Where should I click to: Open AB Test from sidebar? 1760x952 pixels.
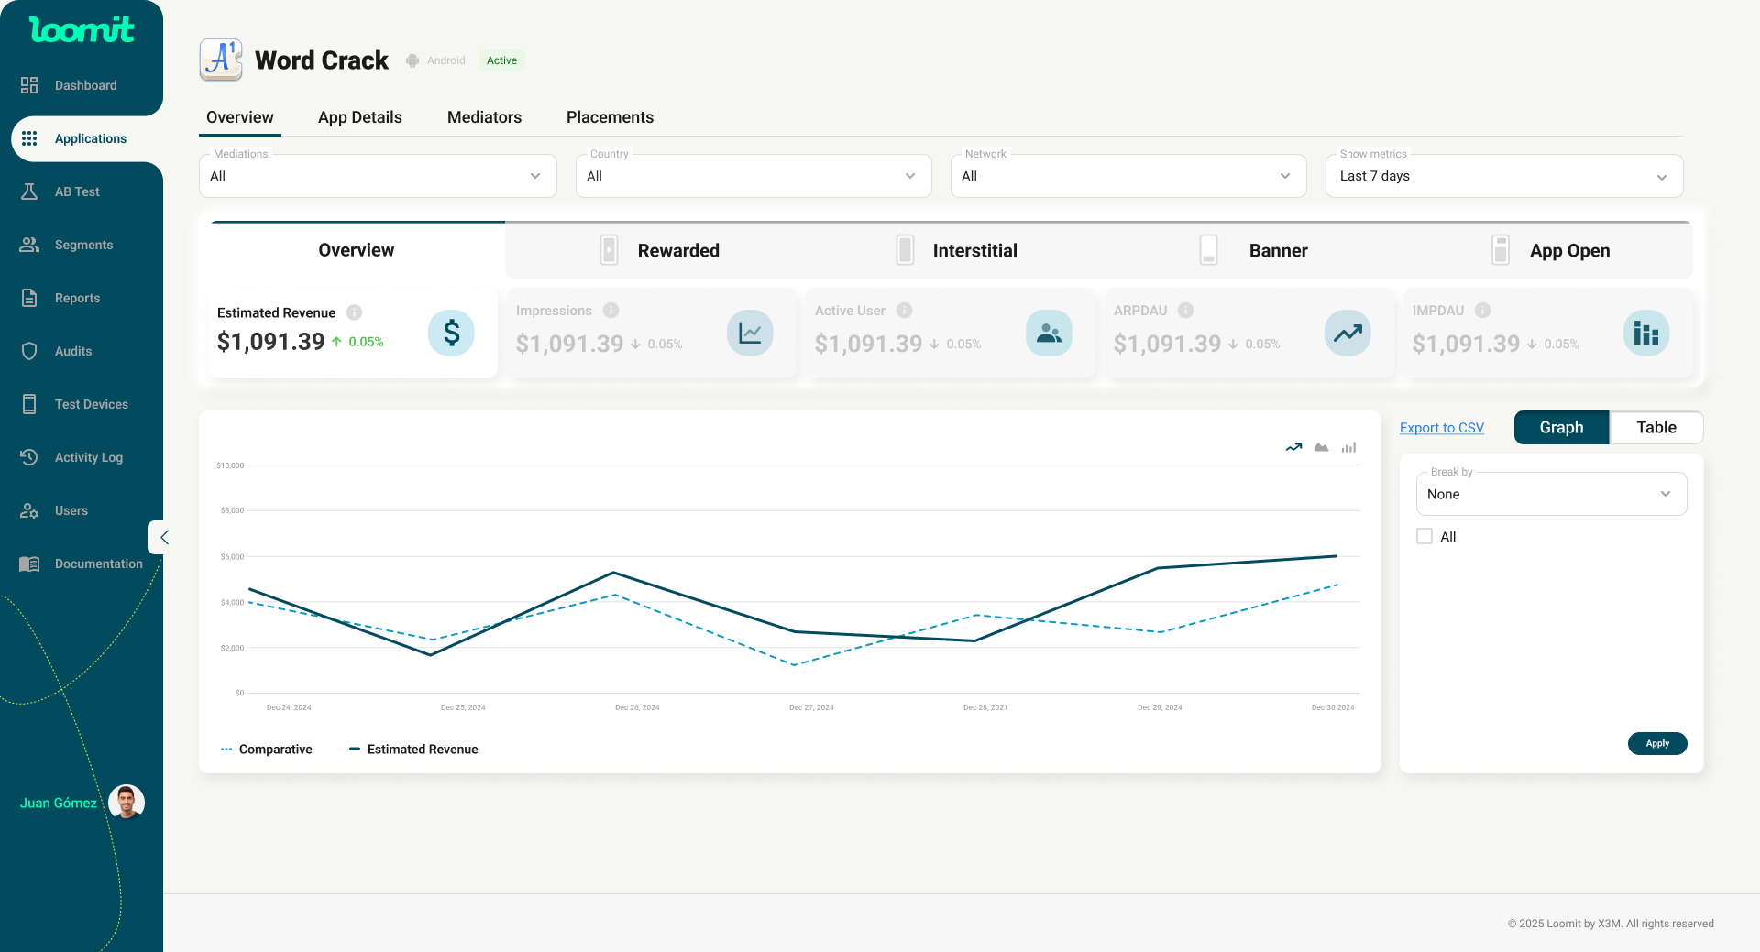coord(77,191)
